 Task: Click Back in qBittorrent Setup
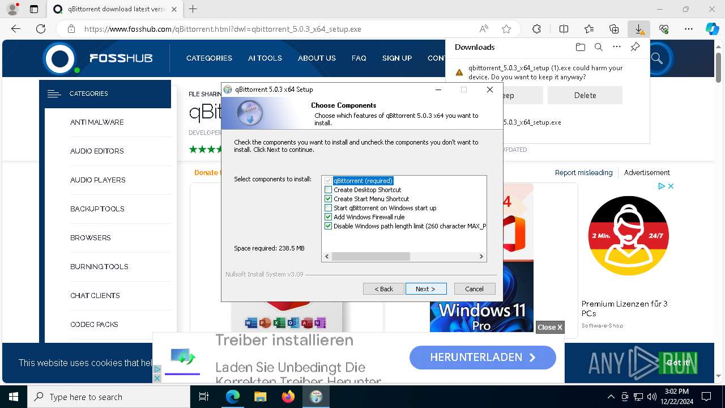pos(383,289)
